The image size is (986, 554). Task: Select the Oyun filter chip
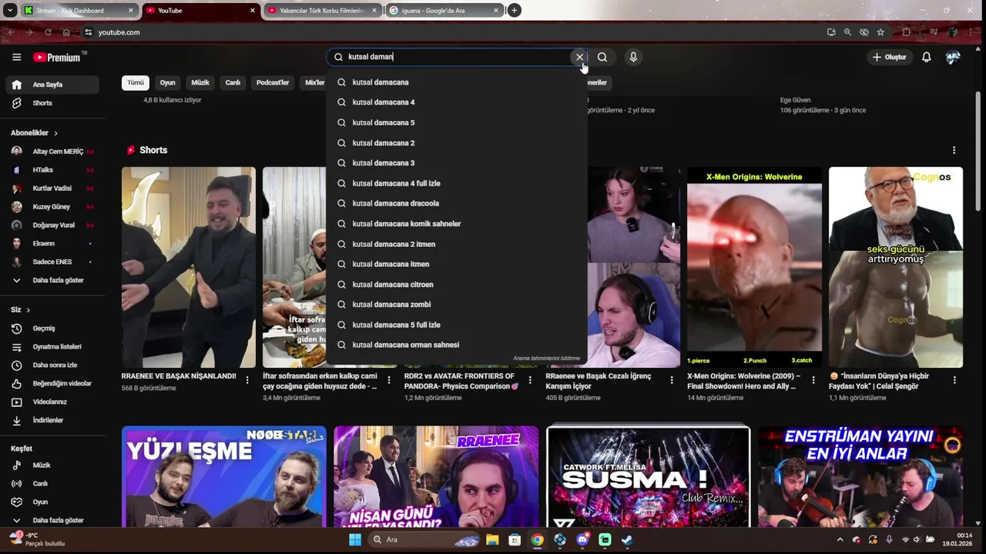167,82
